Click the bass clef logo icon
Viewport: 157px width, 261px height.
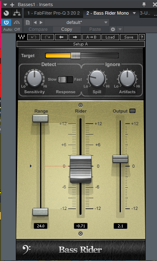[26, 250]
